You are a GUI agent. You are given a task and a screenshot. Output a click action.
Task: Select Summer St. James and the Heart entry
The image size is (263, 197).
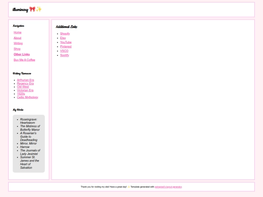click(x=30, y=162)
